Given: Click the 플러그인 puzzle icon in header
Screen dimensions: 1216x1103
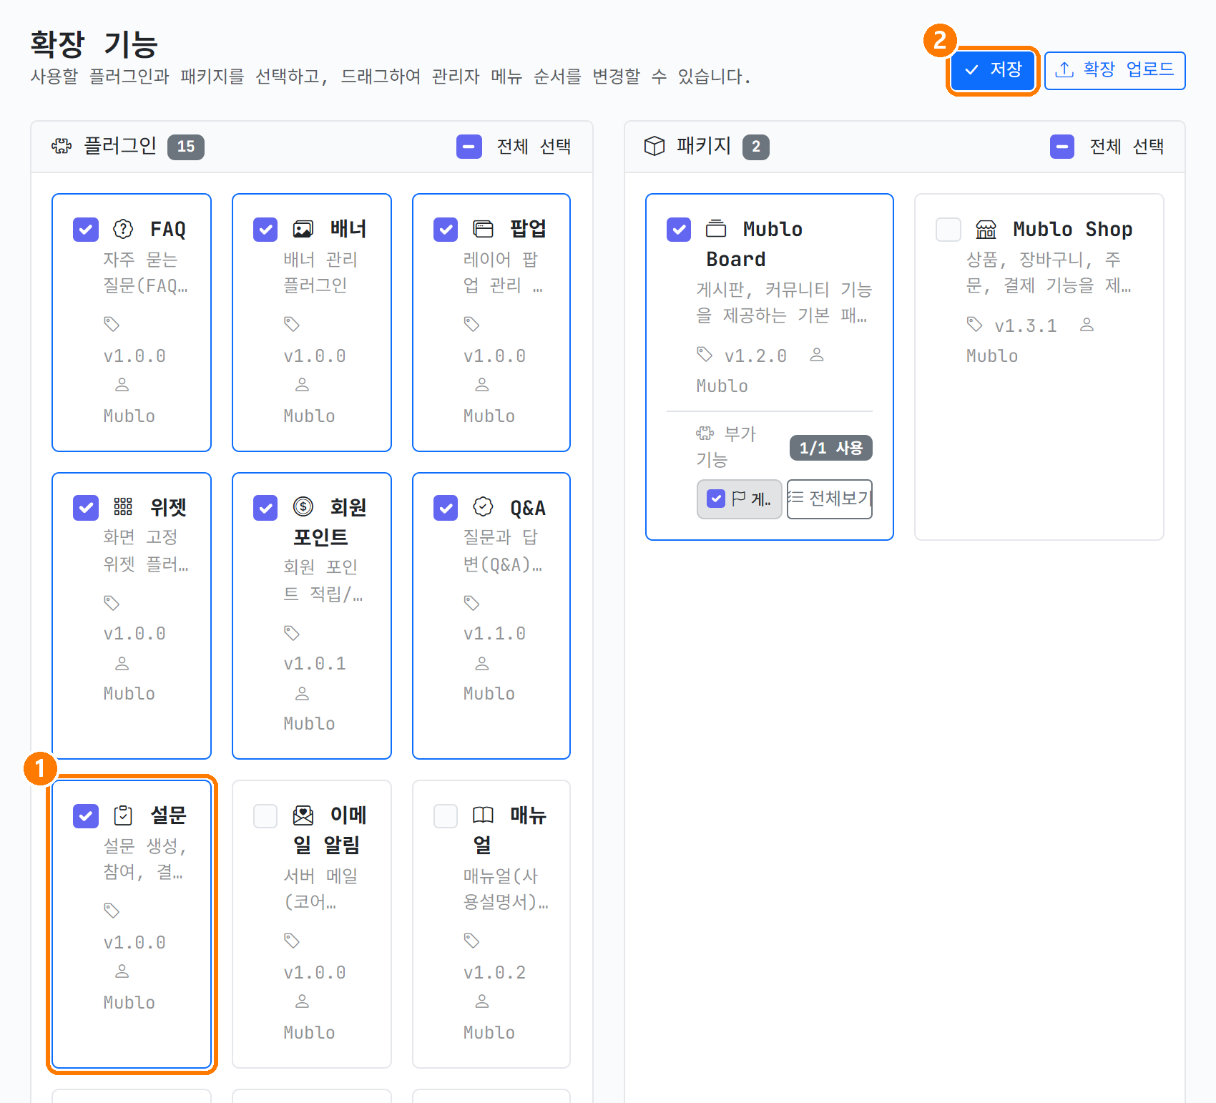Looking at the screenshot, I should pyautogui.click(x=62, y=147).
